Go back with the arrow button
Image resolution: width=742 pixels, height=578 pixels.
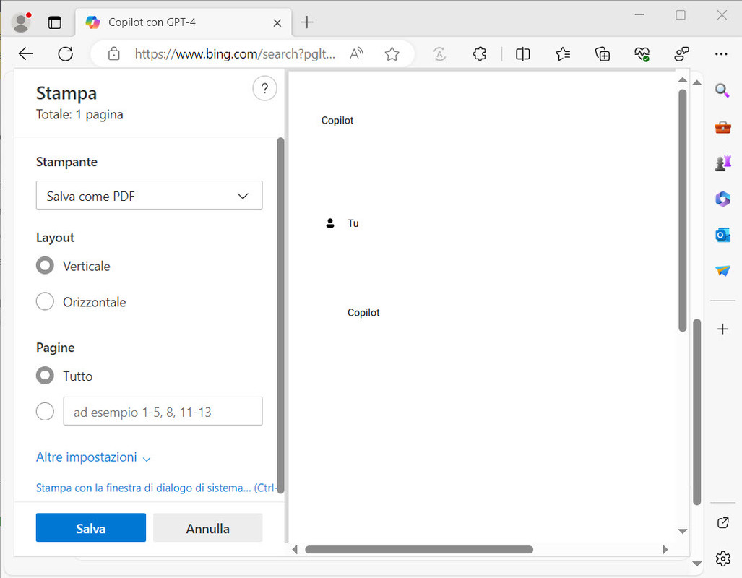point(25,54)
